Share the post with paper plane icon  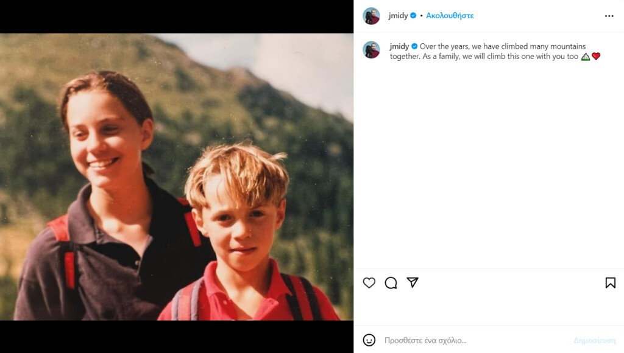tap(413, 282)
